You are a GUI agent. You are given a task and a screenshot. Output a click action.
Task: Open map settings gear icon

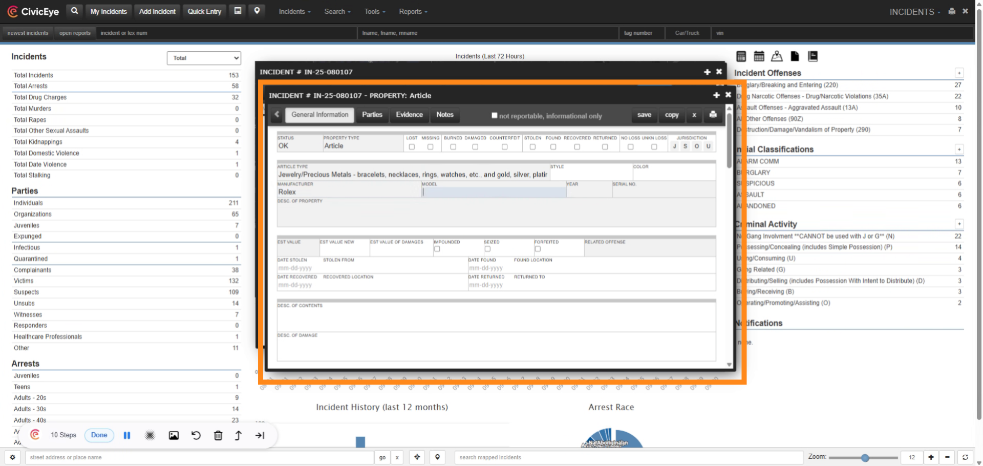click(12, 457)
